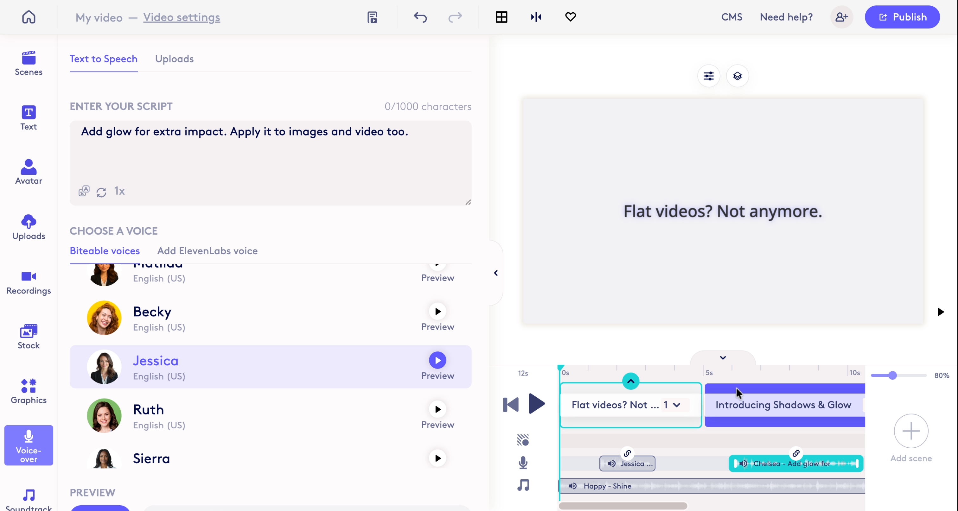Click the My video title
Viewport: 958px width, 511px height.
pyautogui.click(x=99, y=17)
